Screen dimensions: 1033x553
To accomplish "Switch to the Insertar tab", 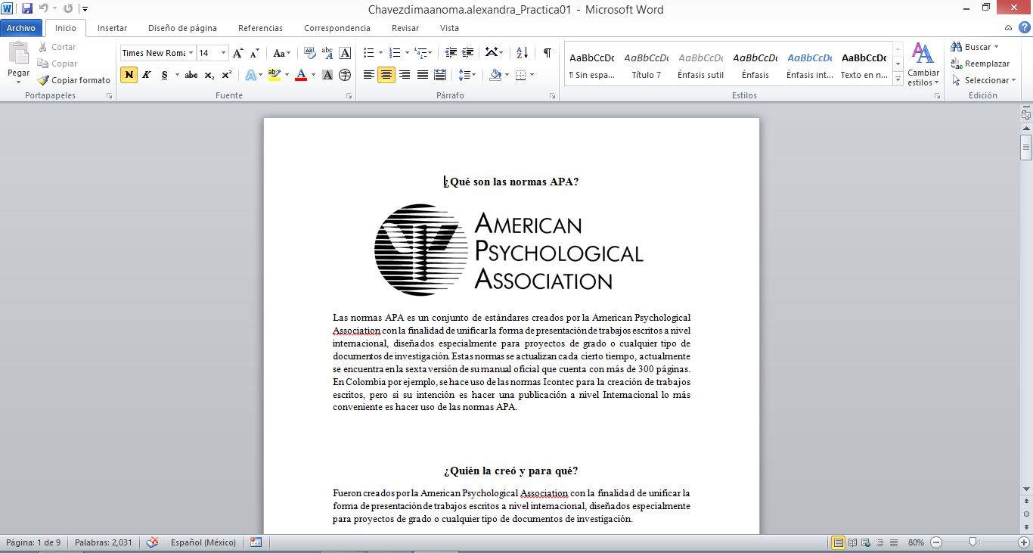I will (112, 28).
